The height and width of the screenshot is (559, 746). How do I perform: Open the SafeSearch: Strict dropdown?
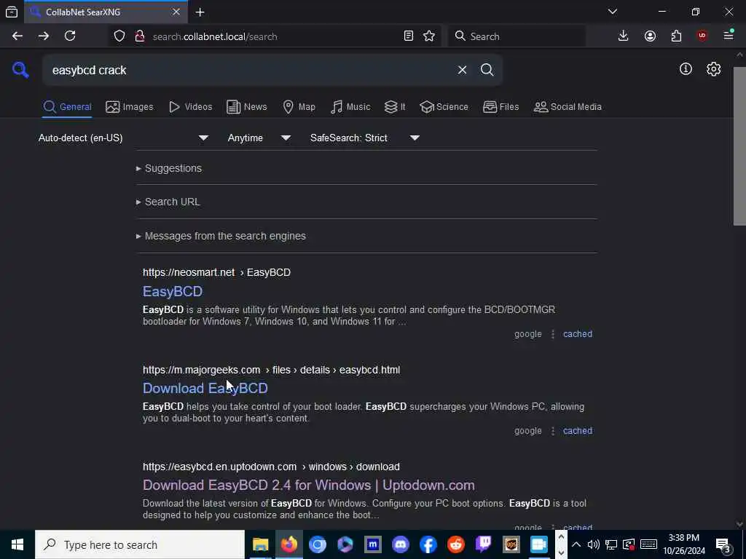point(365,138)
